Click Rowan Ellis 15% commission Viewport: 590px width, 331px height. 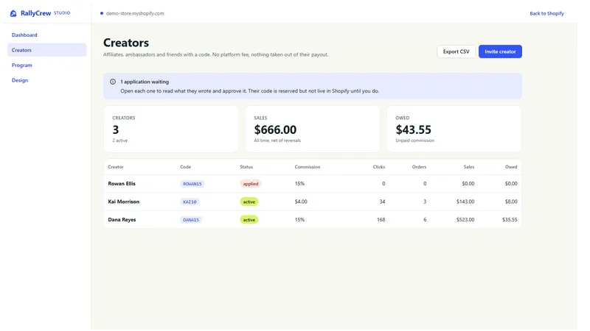click(299, 184)
